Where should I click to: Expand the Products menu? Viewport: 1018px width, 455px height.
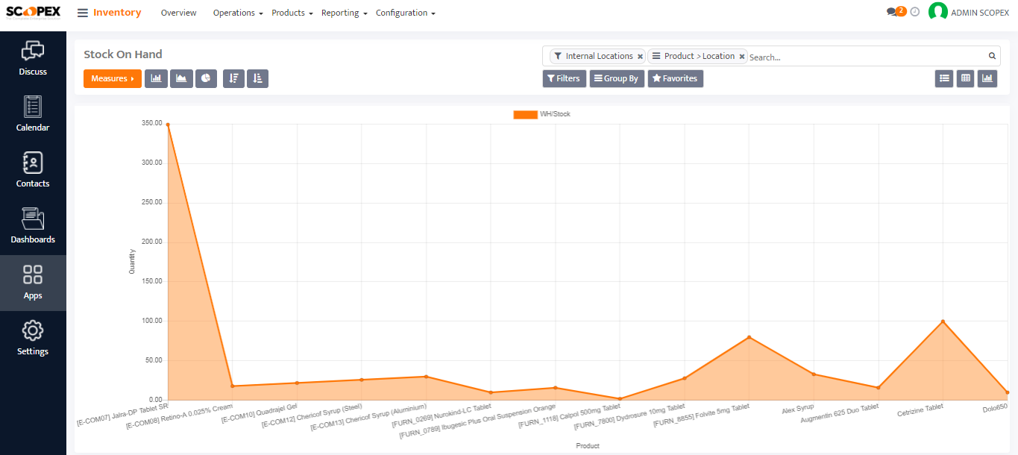(292, 13)
